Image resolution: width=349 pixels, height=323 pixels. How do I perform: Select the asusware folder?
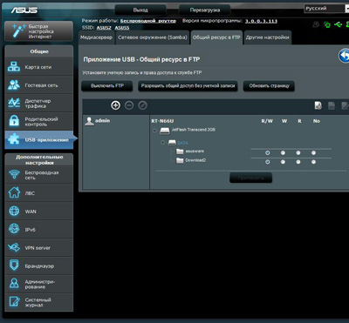[x=190, y=151]
